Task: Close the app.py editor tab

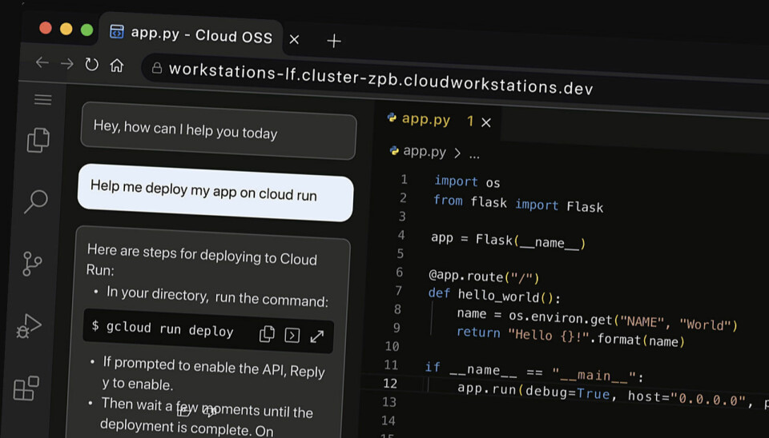Action: pyautogui.click(x=486, y=122)
